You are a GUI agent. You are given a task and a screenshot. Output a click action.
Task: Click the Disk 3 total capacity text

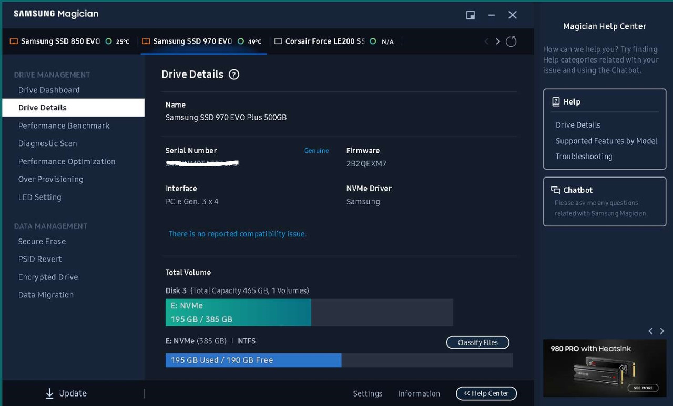coord(237,290)
